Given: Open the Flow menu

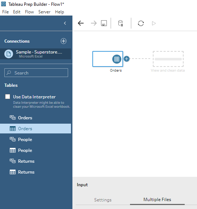Looking at the screenshot, I should 29,12.
